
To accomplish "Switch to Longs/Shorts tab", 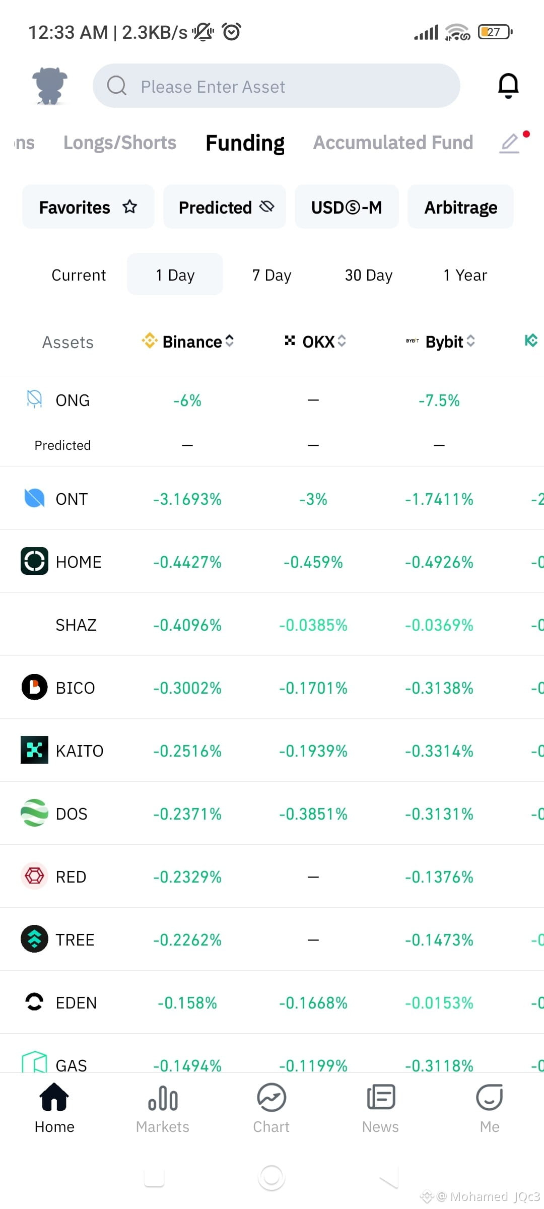I will [120, 143].
